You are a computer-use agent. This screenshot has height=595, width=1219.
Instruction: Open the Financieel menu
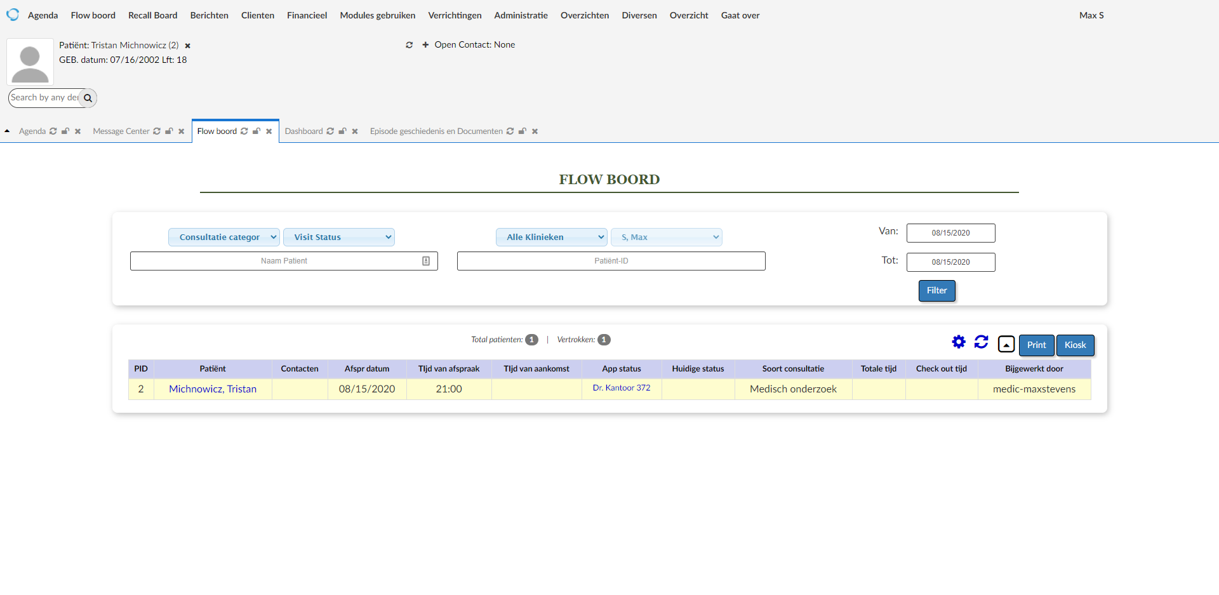307,15
